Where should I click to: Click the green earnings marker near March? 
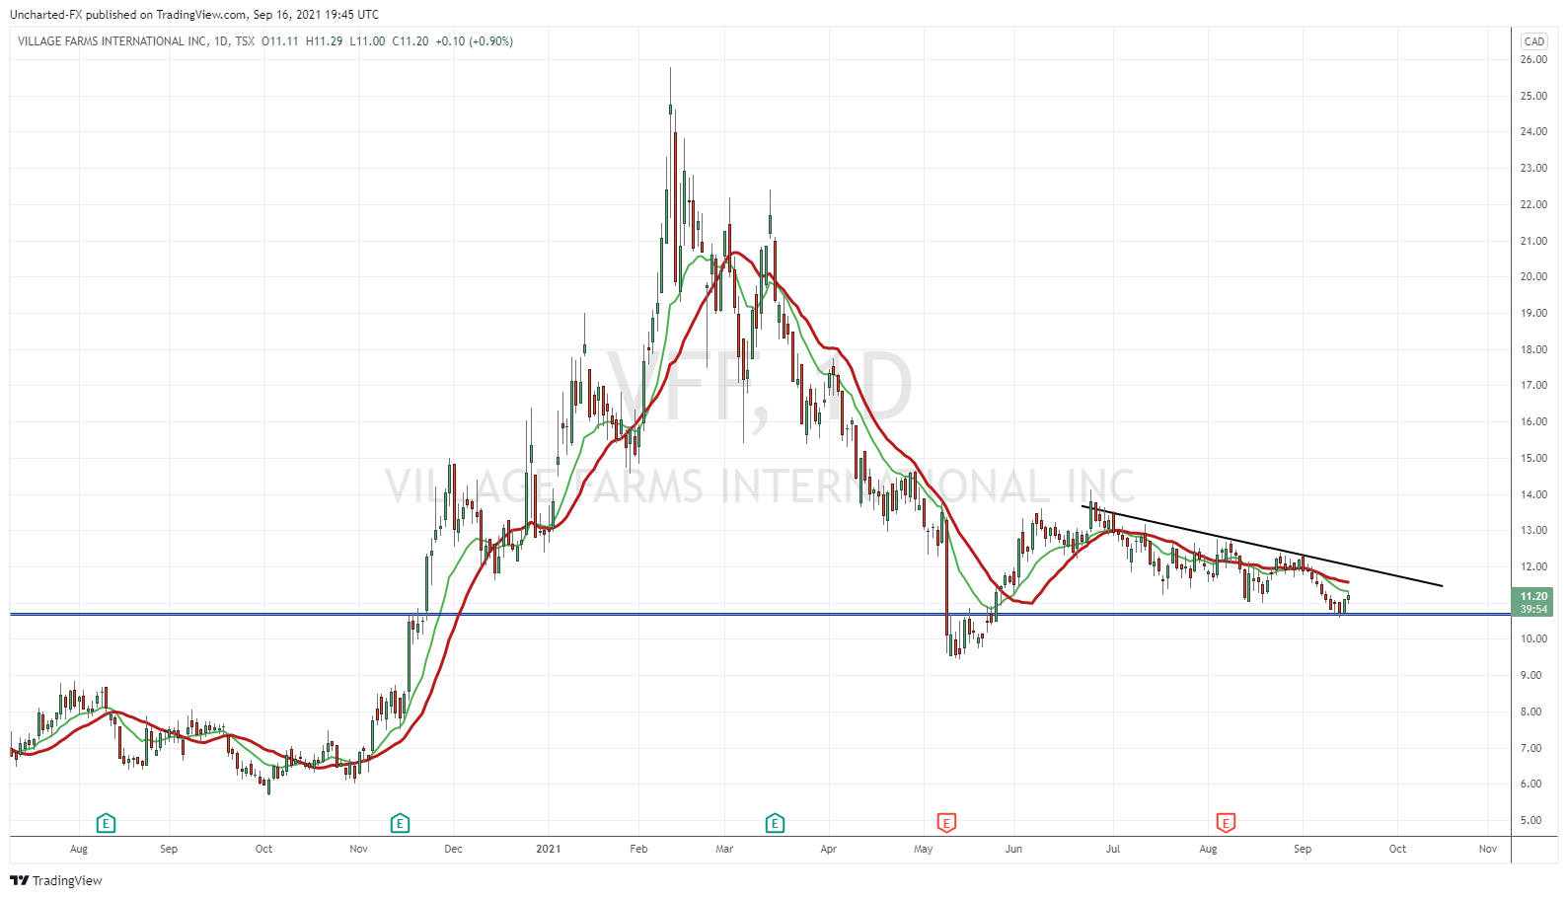click(775, 823)
